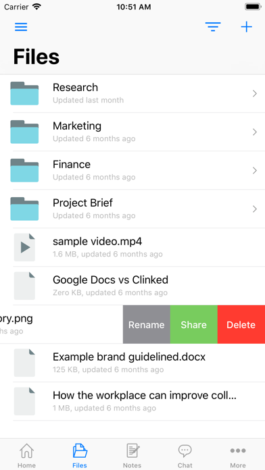Select the Marketing folder icon
The width and height of the screenshot is (265, 470).
pyautogui.click(x=24, y=132)
